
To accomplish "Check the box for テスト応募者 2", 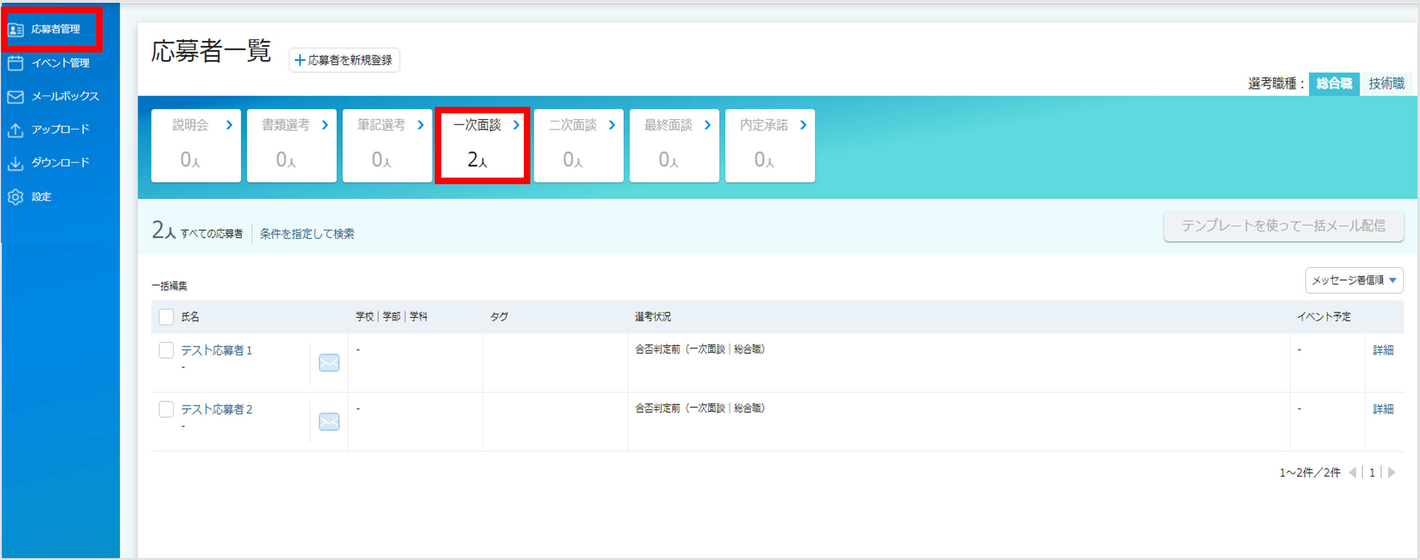I will coord(166,409).
